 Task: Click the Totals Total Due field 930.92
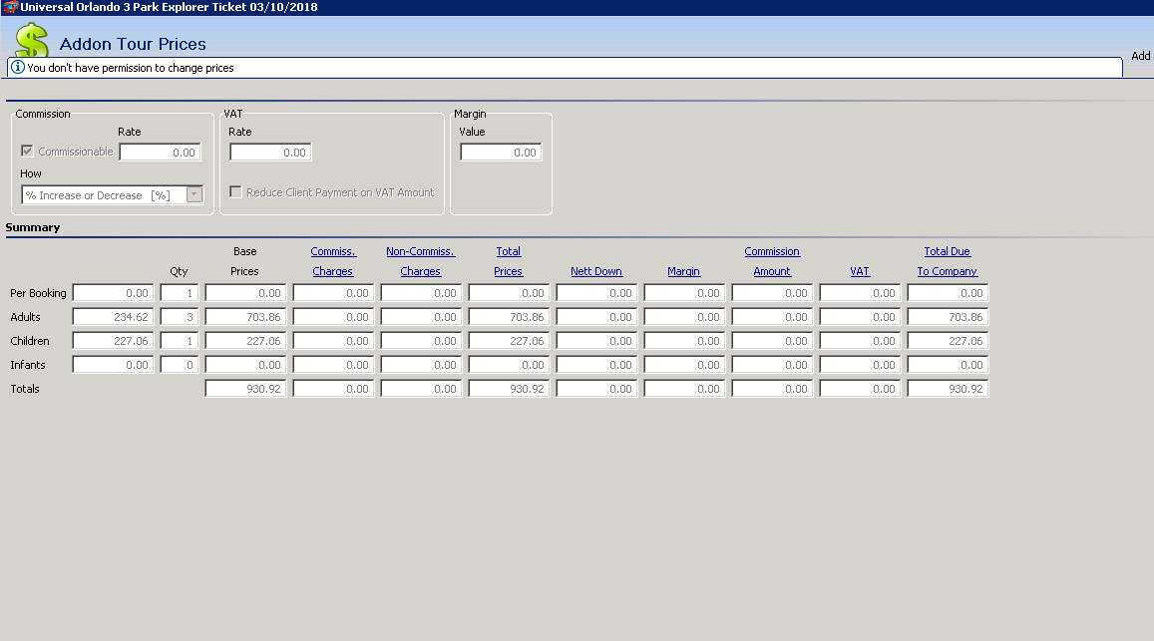click(x=948, y=389)
